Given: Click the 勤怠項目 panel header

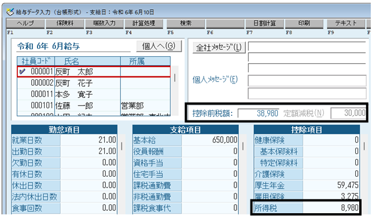Looking at the screenshot, I should coord(64,130).
